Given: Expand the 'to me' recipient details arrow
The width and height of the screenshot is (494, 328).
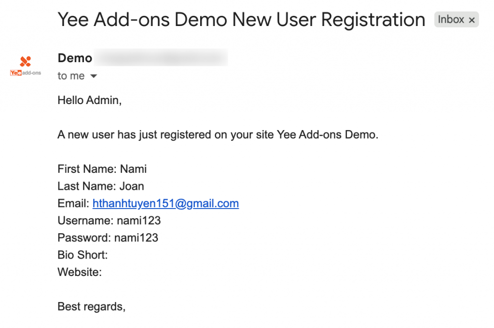Looking at the screenshot, I should [x=94, y=76].
